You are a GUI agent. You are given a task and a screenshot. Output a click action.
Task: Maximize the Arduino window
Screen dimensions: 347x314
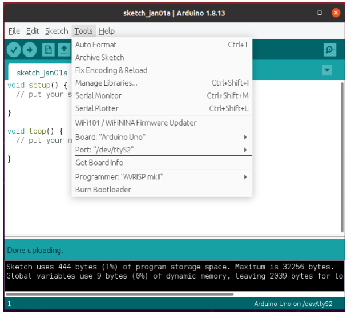(320, 13)
